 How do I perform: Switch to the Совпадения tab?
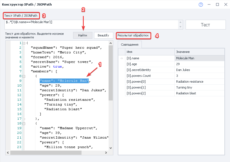[x=130, y=45]
